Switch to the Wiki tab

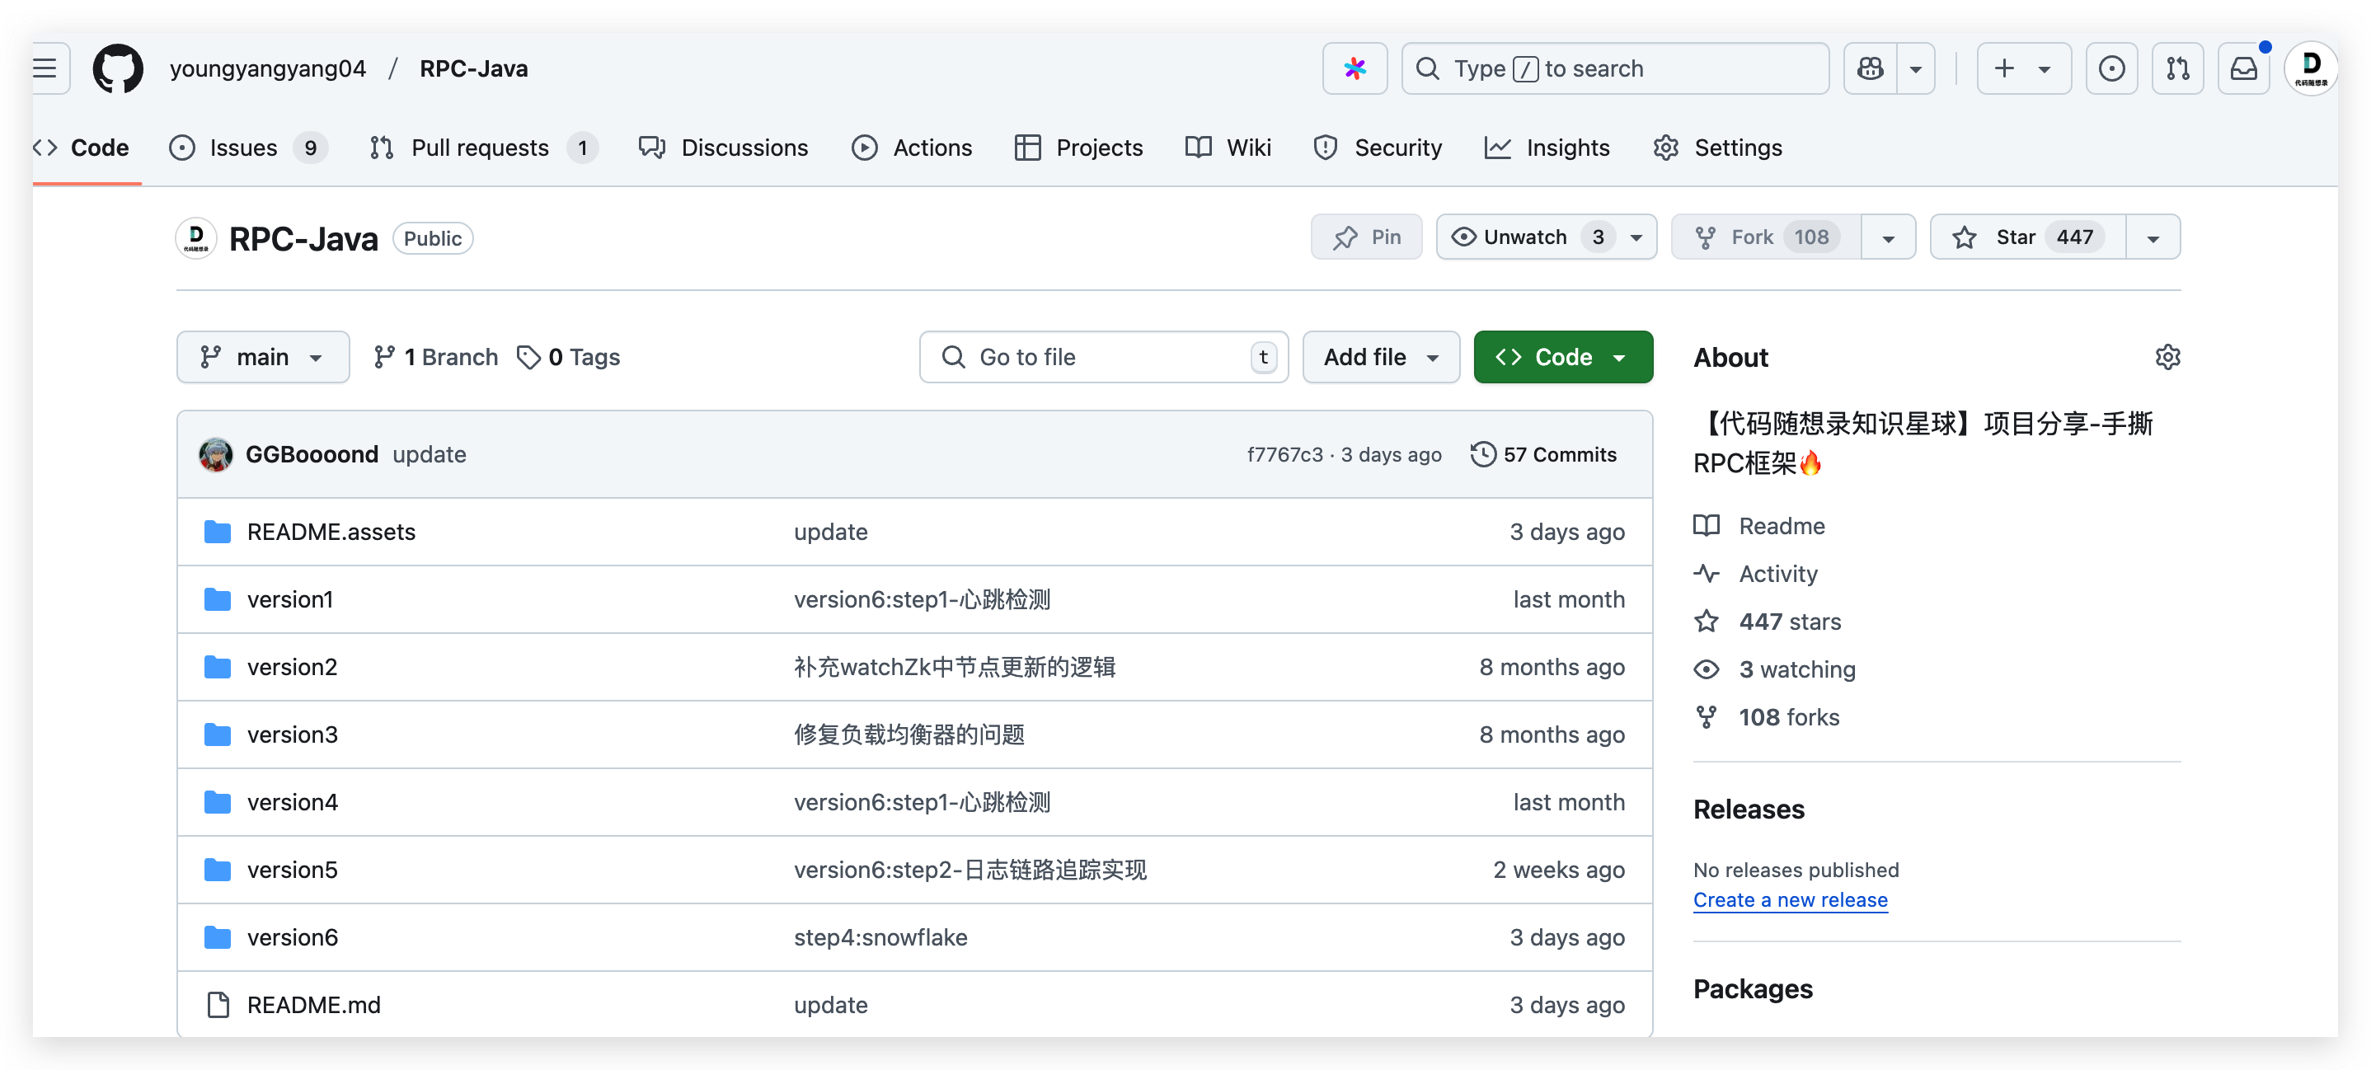click(1228, 148)
